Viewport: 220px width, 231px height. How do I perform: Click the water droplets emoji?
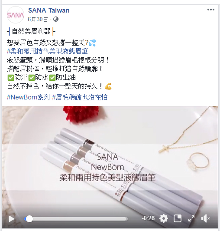coord(92,43)
